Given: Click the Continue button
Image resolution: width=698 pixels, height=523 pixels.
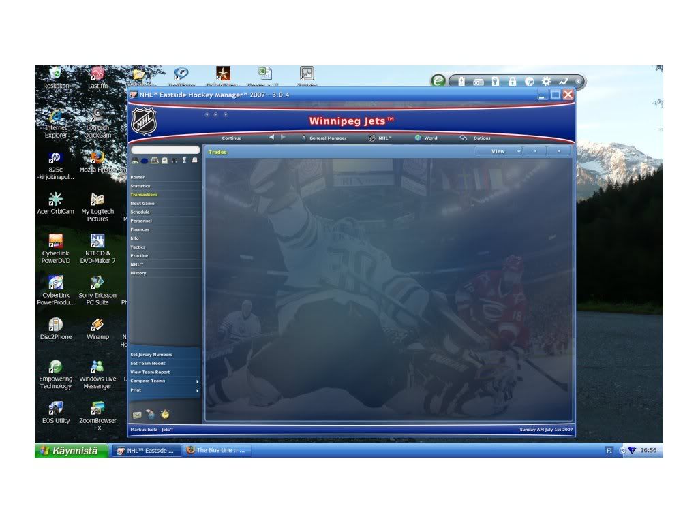Looking at the screenshot, I should (232, 138).
